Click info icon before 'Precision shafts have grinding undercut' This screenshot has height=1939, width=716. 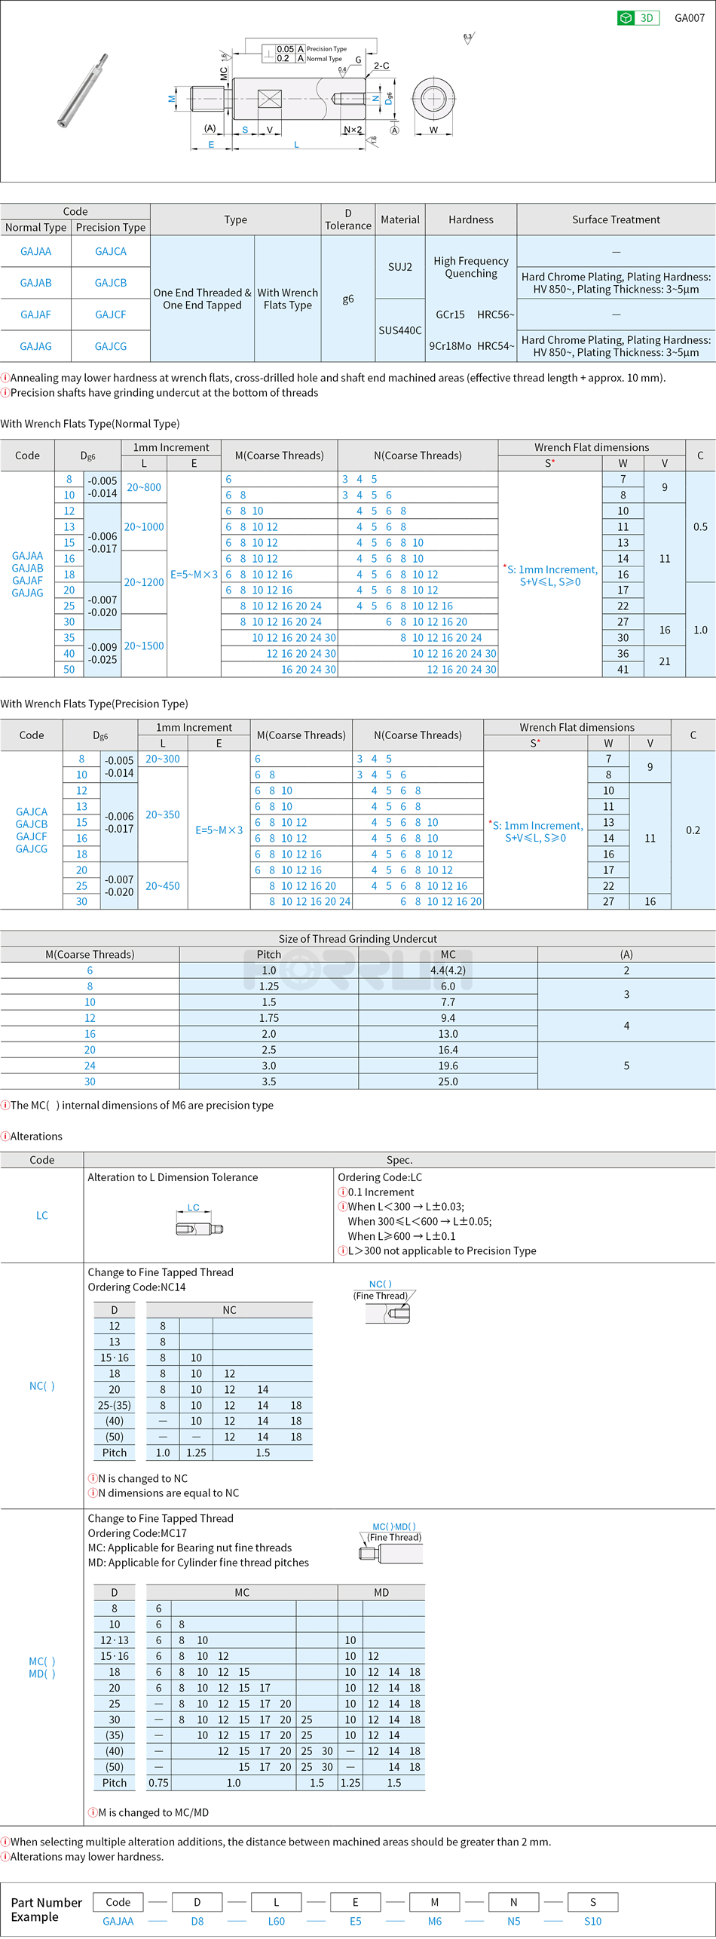(x=5, y=393)
